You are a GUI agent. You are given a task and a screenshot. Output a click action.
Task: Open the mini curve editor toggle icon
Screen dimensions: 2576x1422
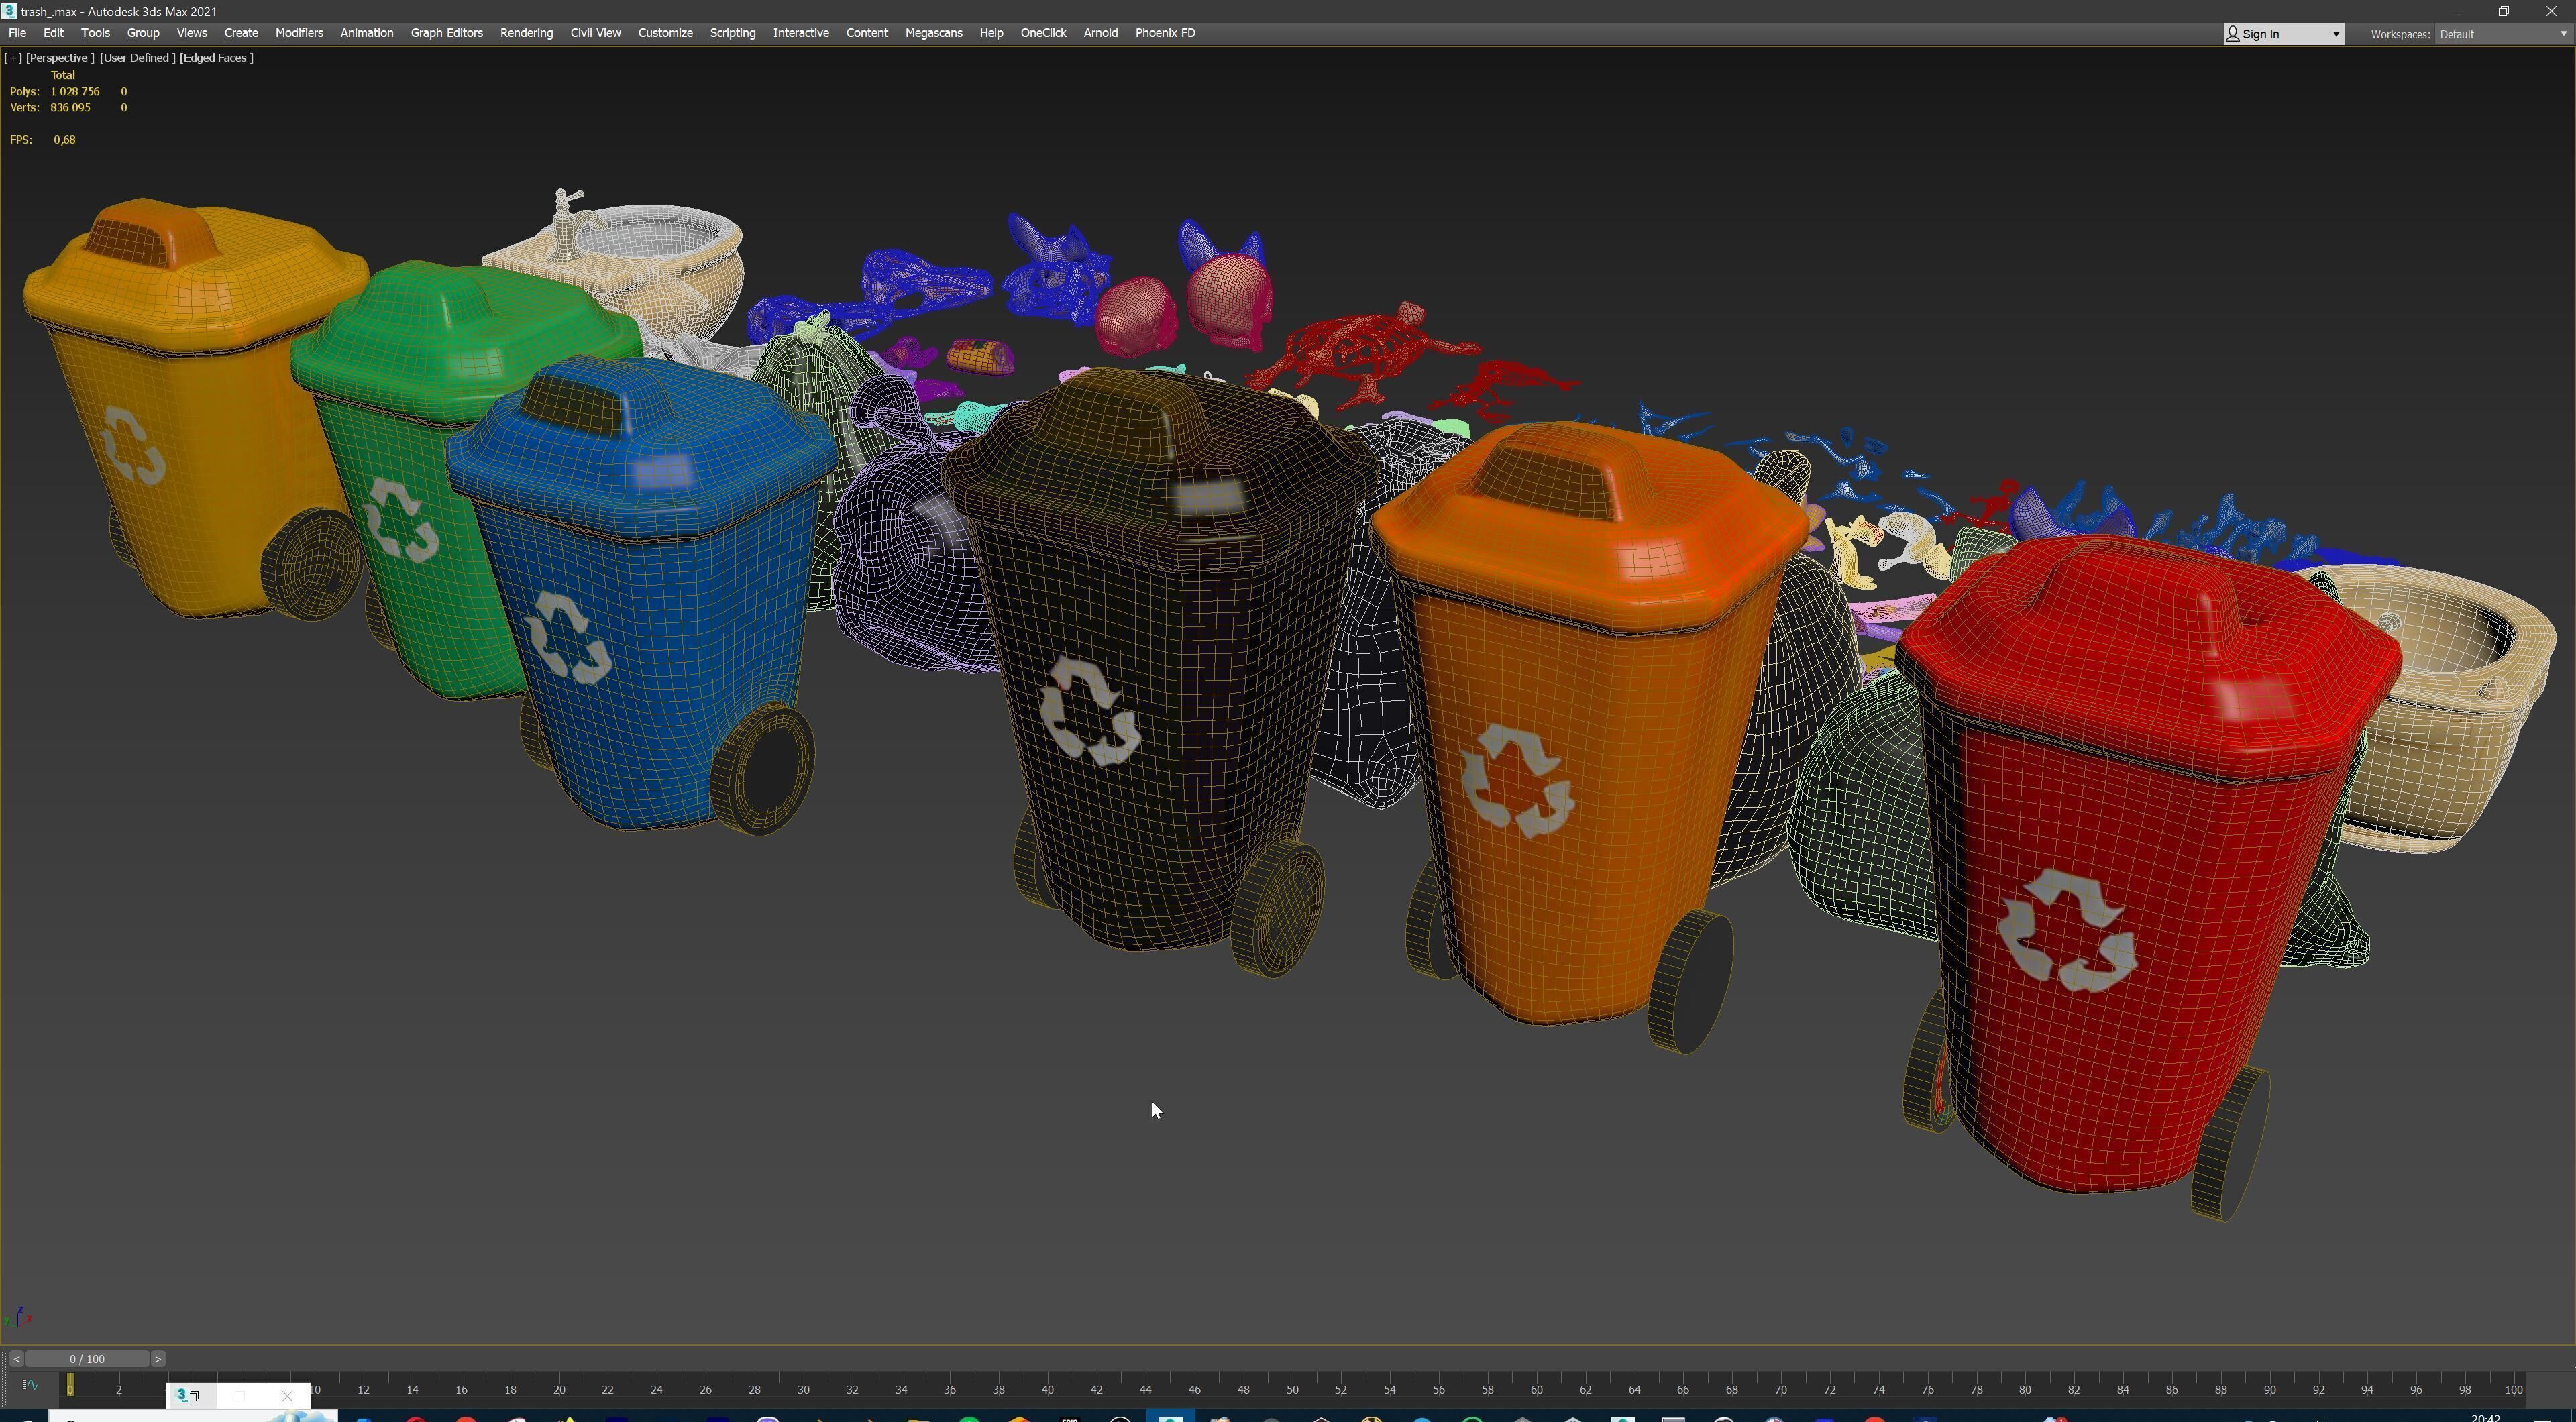(29, 1385)
